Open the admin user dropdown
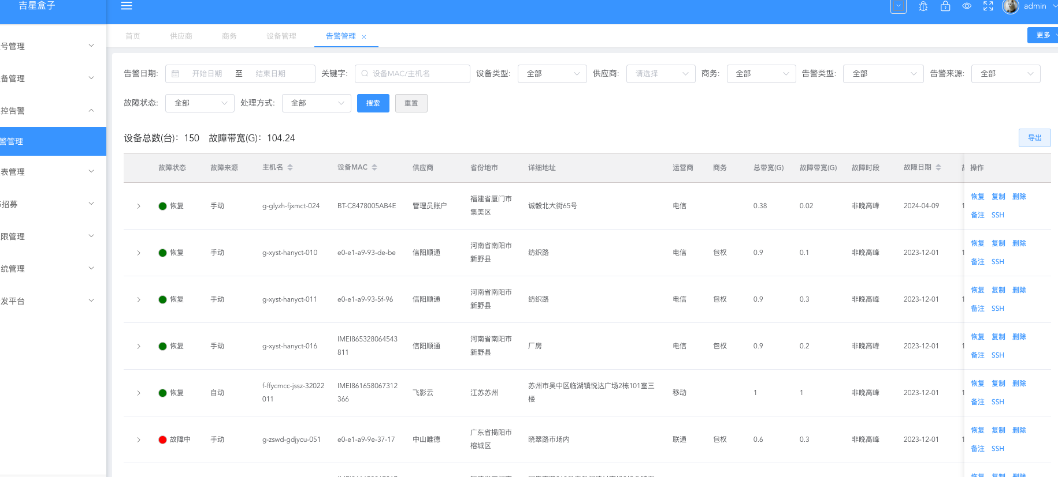The height and width of the screenshot is (477, 1058). click(1040, 6)
